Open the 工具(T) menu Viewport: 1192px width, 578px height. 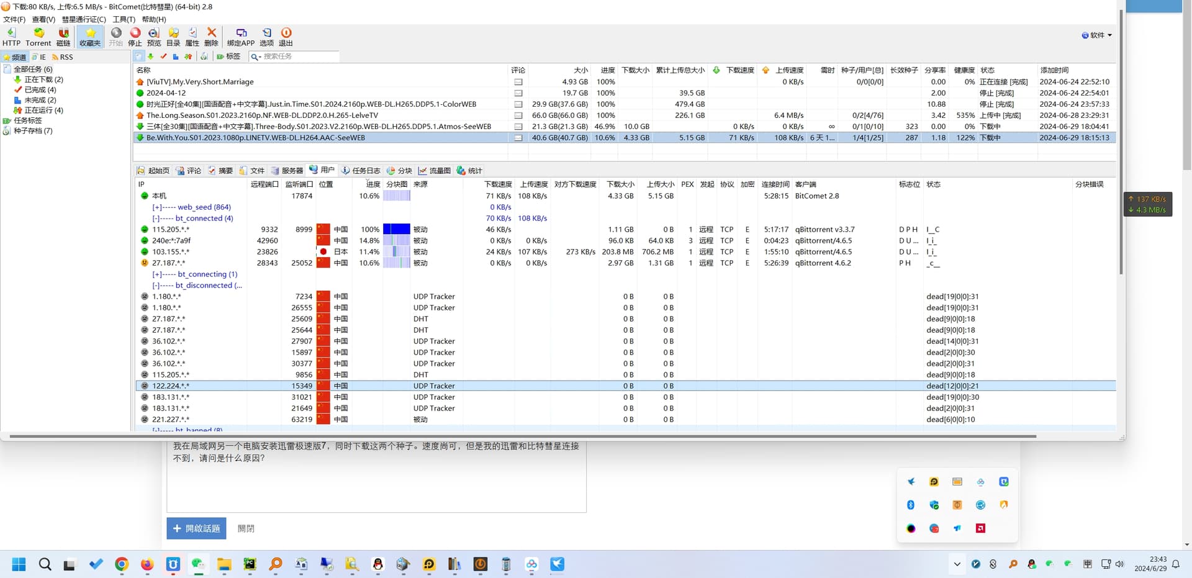click(124, 19)
